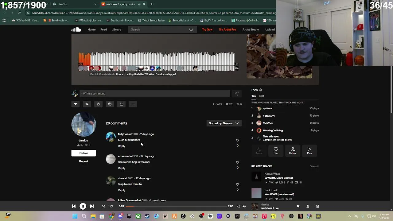Screen dimensions: 393x221
Task: Open Steam from the taskbar
Action: (x=147, y=216)
